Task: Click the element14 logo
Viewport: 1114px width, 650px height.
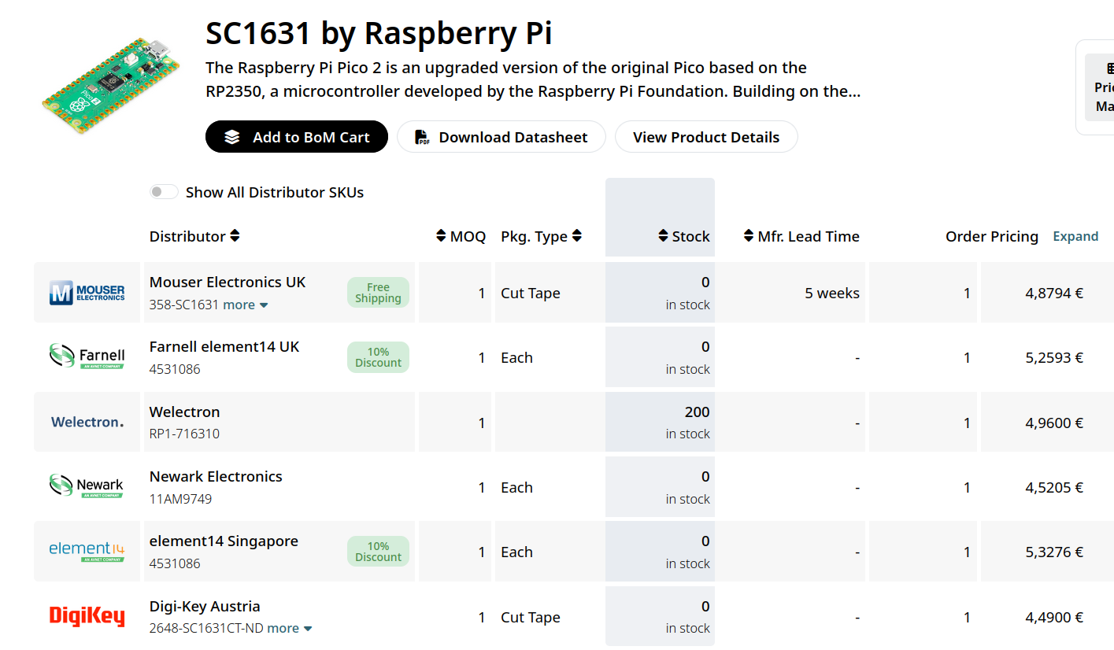Action: click(x=87, y=551)
